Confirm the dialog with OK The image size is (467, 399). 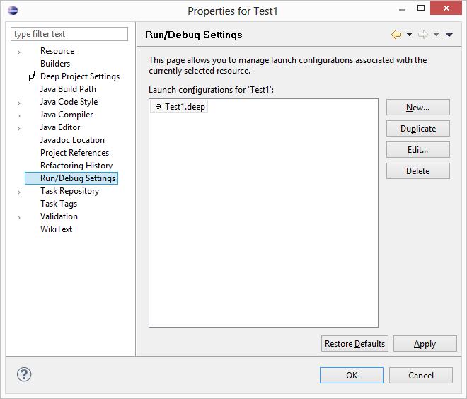351,376
